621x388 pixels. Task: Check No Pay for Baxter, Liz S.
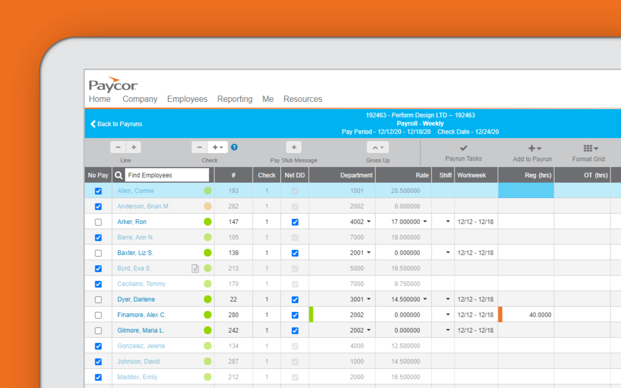[98, 253]
